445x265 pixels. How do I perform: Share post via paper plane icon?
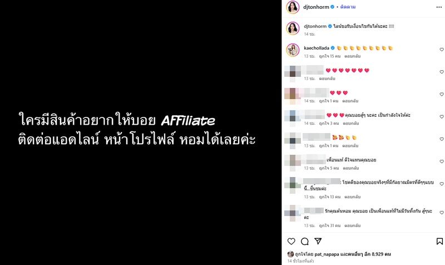click(x=318, y=241)
